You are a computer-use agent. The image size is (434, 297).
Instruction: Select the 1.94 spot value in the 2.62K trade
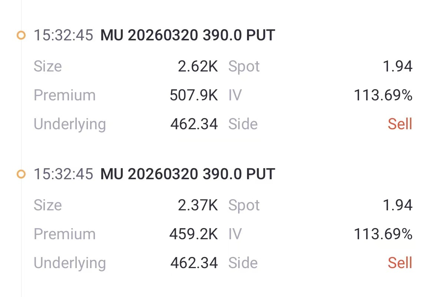(398, 67)
